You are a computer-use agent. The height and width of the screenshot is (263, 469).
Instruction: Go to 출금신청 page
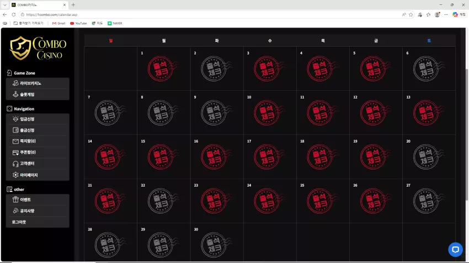[38, 130]
